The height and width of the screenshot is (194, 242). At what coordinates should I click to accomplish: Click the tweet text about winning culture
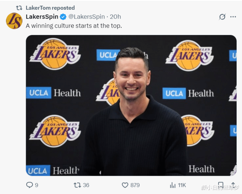[x=74, y=26]
